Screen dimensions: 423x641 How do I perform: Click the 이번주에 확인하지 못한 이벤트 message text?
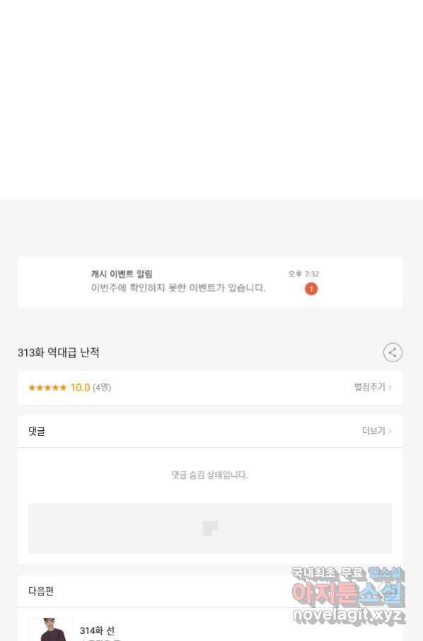click(178, 288)
